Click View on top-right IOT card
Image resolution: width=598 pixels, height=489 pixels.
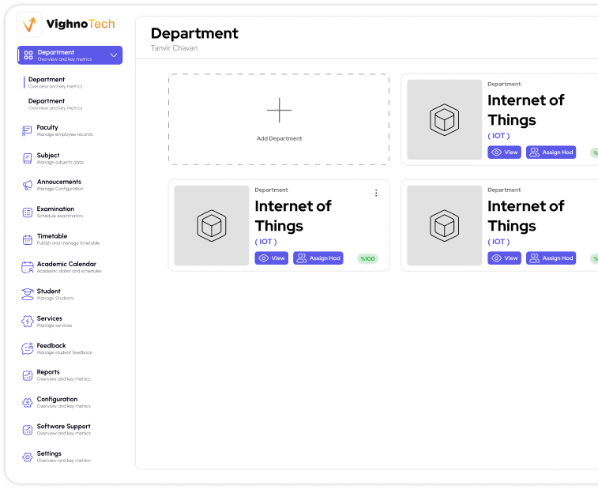click(504, 152)
